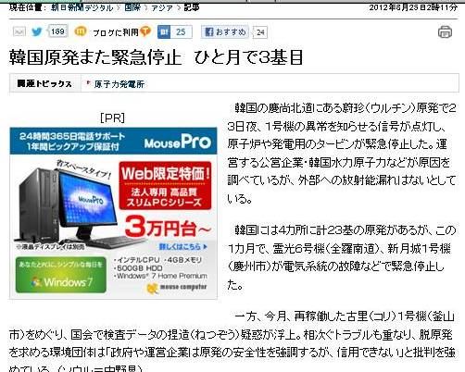The height and width of the screenshot is (372, 465).
Task: Print the article with printer icon
Action: tap(445, 32)
